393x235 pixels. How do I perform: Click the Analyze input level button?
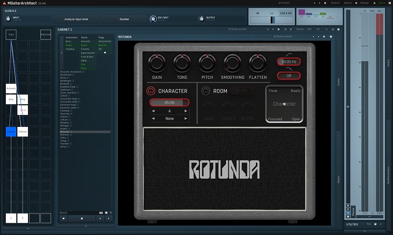[x=76, y=19]
